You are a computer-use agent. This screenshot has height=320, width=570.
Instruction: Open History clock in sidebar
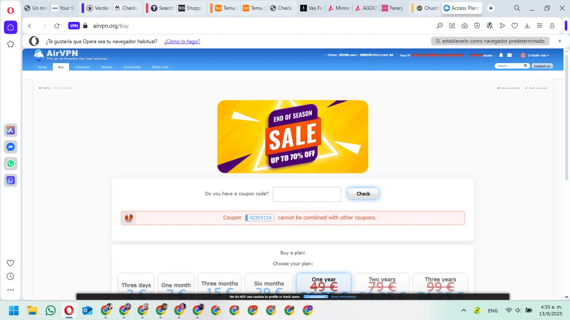(11, 276)
